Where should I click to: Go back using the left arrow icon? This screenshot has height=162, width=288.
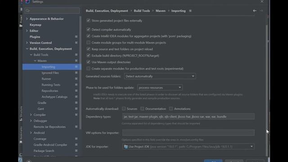[x=255, y=11]
